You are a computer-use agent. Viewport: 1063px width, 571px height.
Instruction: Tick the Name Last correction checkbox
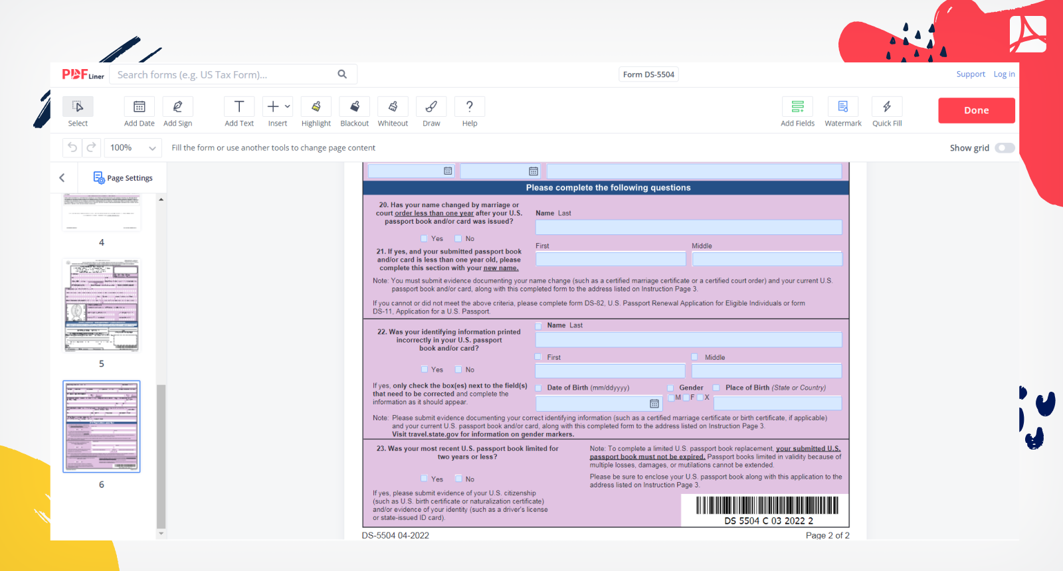539,325
